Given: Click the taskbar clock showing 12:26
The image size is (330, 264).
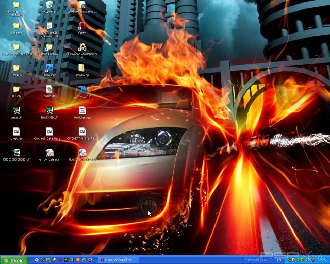Looking at the screenshot, I should coord(322,260).
